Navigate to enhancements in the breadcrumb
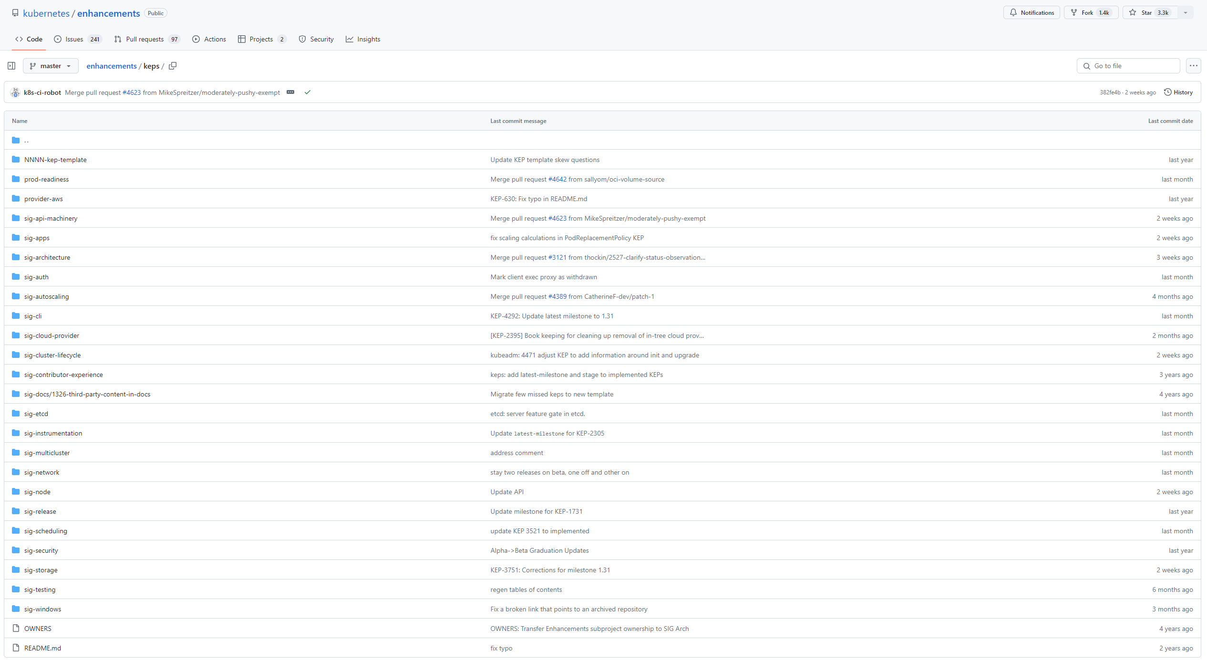1207x660 pixels. 112,66
